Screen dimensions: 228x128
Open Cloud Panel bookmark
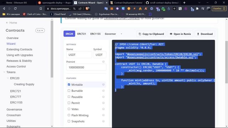58,14
